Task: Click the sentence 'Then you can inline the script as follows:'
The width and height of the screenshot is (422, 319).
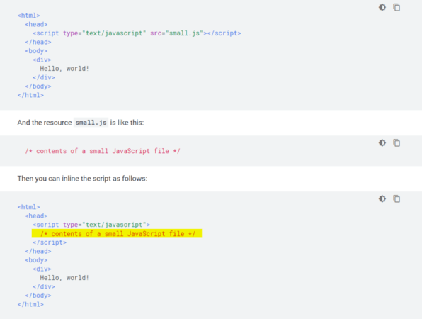Action: coord(82,179)
